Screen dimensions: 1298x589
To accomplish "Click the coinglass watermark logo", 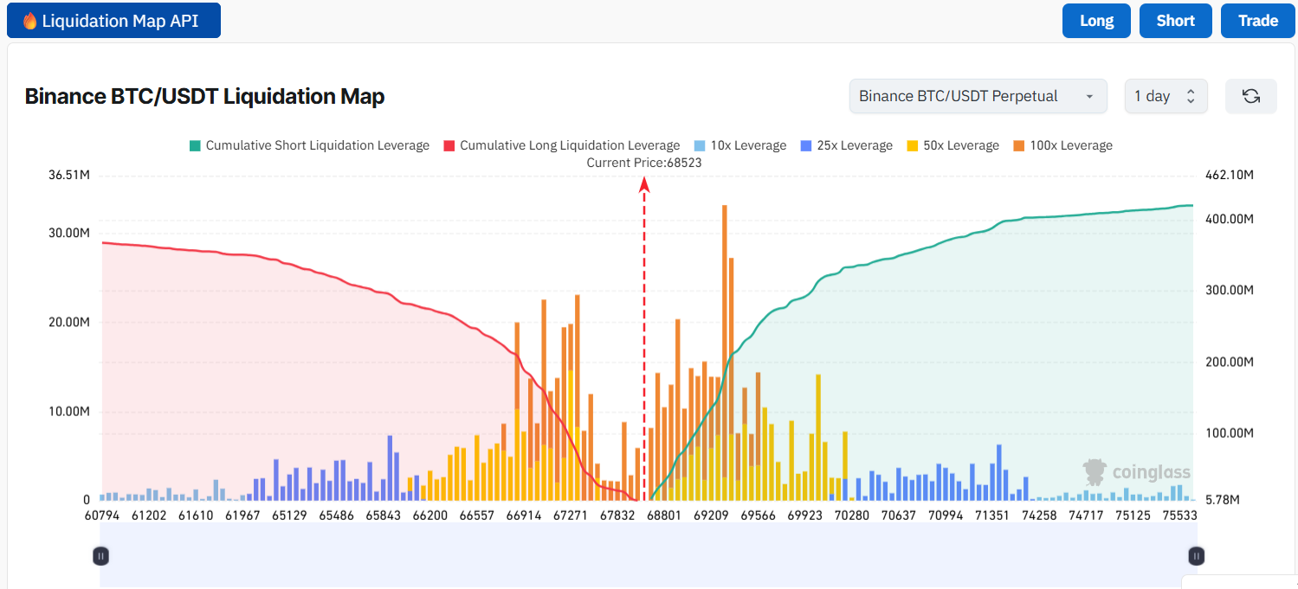I will pyautogui.click(x=1136, y=471).
